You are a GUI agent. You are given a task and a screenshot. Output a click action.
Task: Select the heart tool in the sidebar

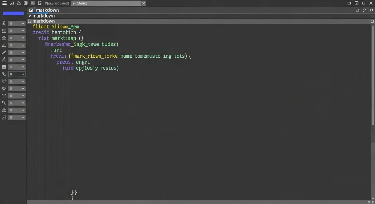pyautogui.click(x=4, y=81)
